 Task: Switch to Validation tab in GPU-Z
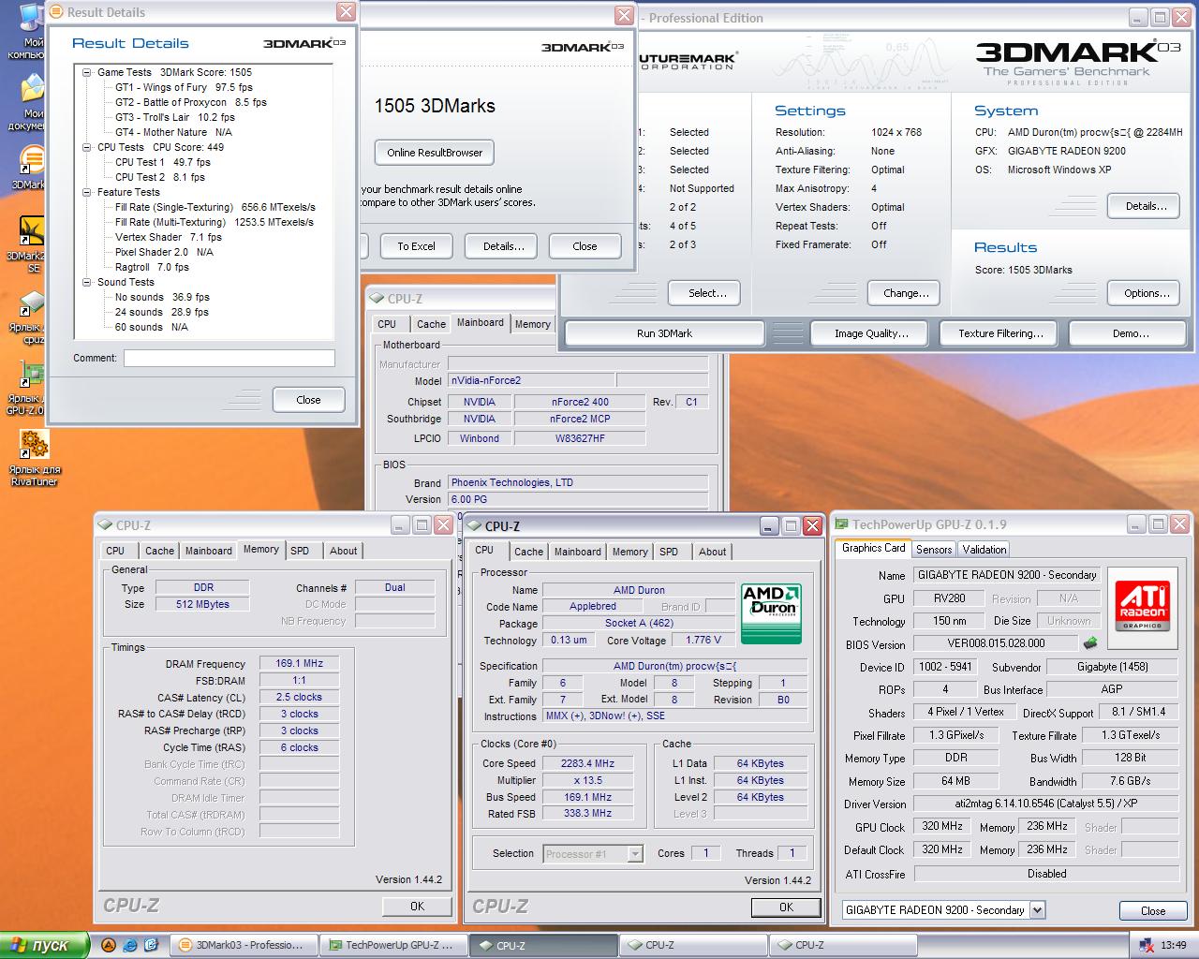click(x=984, y=549)
